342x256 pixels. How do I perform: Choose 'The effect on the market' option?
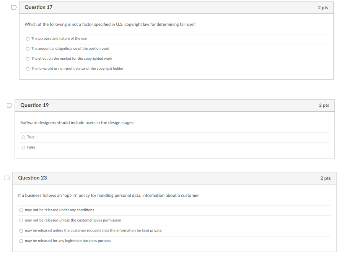(x=28, y=59)
